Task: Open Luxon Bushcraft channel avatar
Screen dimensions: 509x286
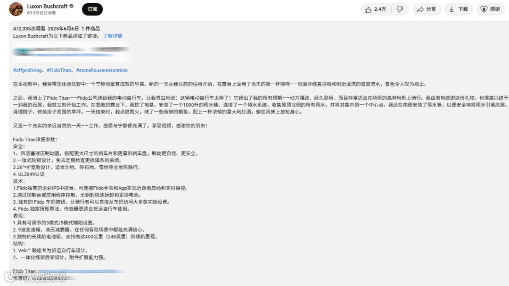Action: (16, 9)
